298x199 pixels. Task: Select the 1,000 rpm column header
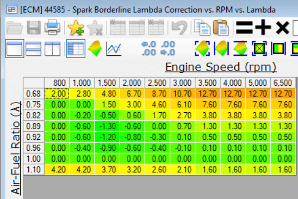82,82
